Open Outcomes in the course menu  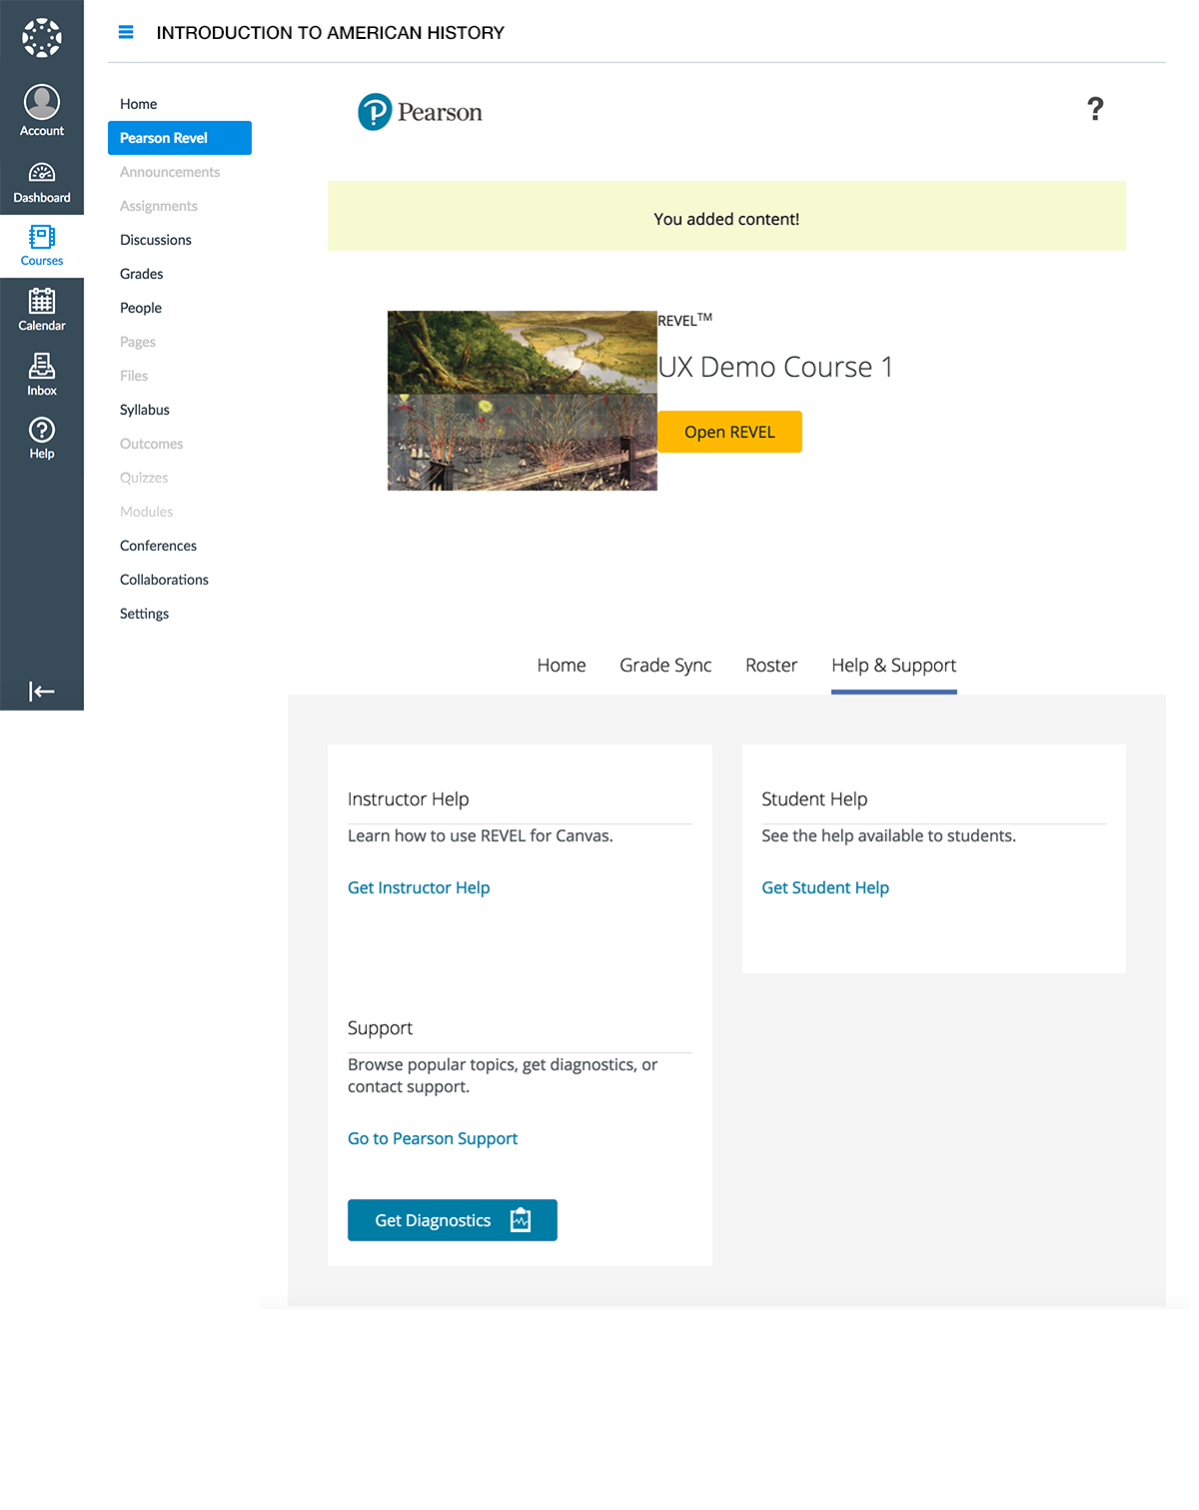point(152,444)
